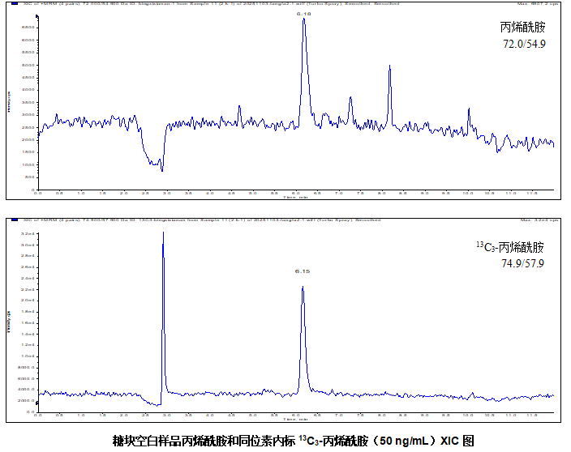The width and height of the screenshot is (571, 452).
Task: Click the tallest peak apex in bottom chromatogram
Action: [163, 233]
